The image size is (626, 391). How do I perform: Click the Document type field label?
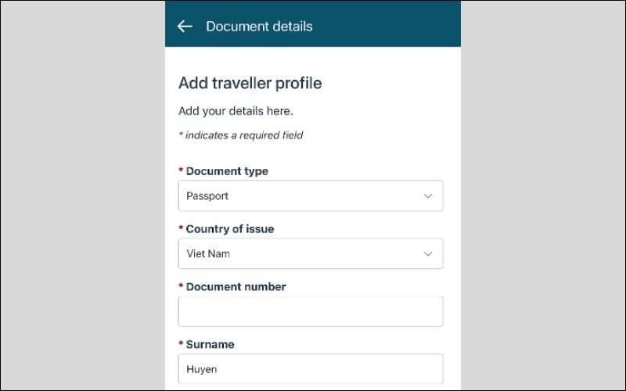coord(227,171)
